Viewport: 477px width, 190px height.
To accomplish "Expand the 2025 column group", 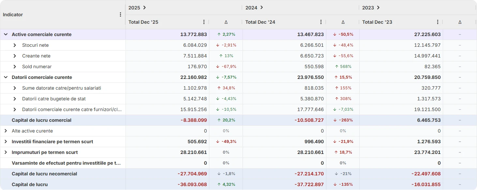I will tap(144, 7).
